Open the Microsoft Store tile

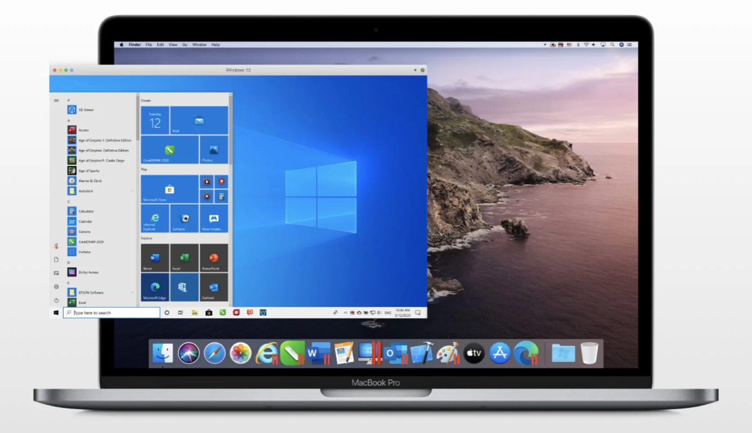(x=170, y=189)
